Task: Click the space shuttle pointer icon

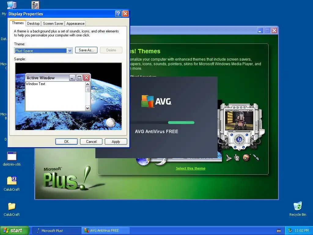Action: coord(229,158)
